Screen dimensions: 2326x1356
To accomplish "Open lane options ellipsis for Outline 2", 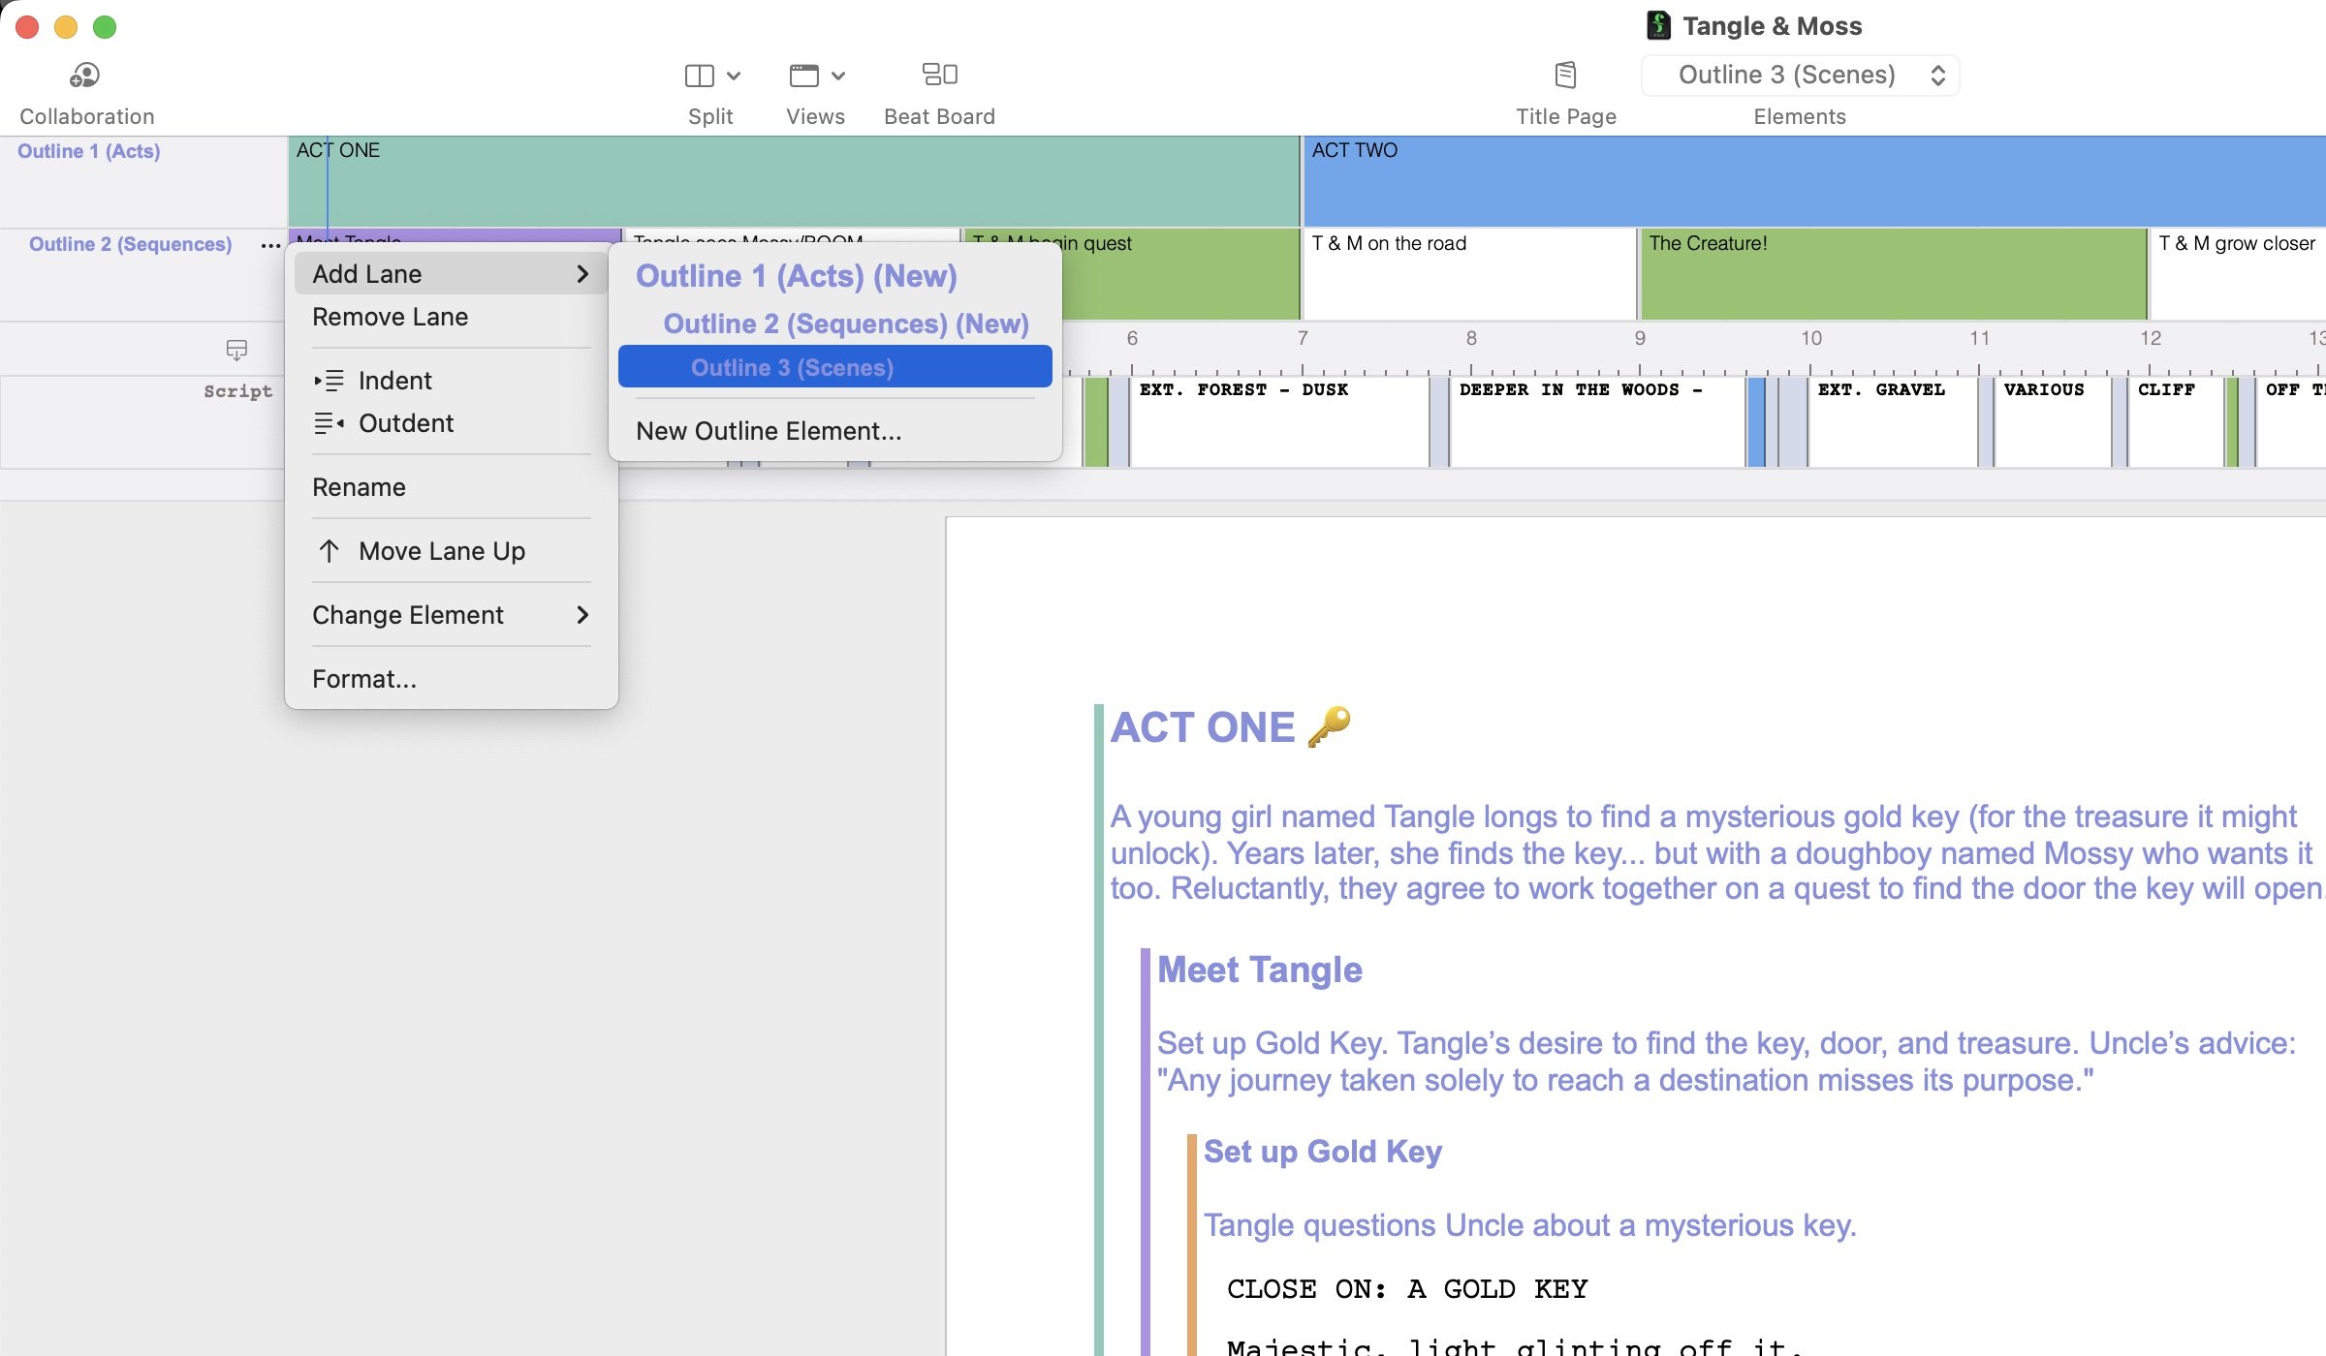I will 270,246.
